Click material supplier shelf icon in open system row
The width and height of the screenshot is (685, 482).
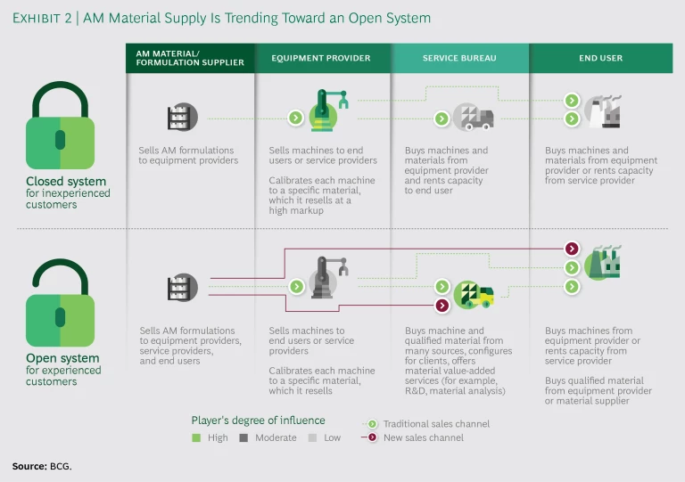point(181,286)
